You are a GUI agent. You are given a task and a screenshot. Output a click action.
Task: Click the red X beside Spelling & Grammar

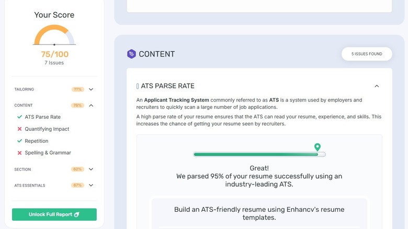[x=19, y=153]
